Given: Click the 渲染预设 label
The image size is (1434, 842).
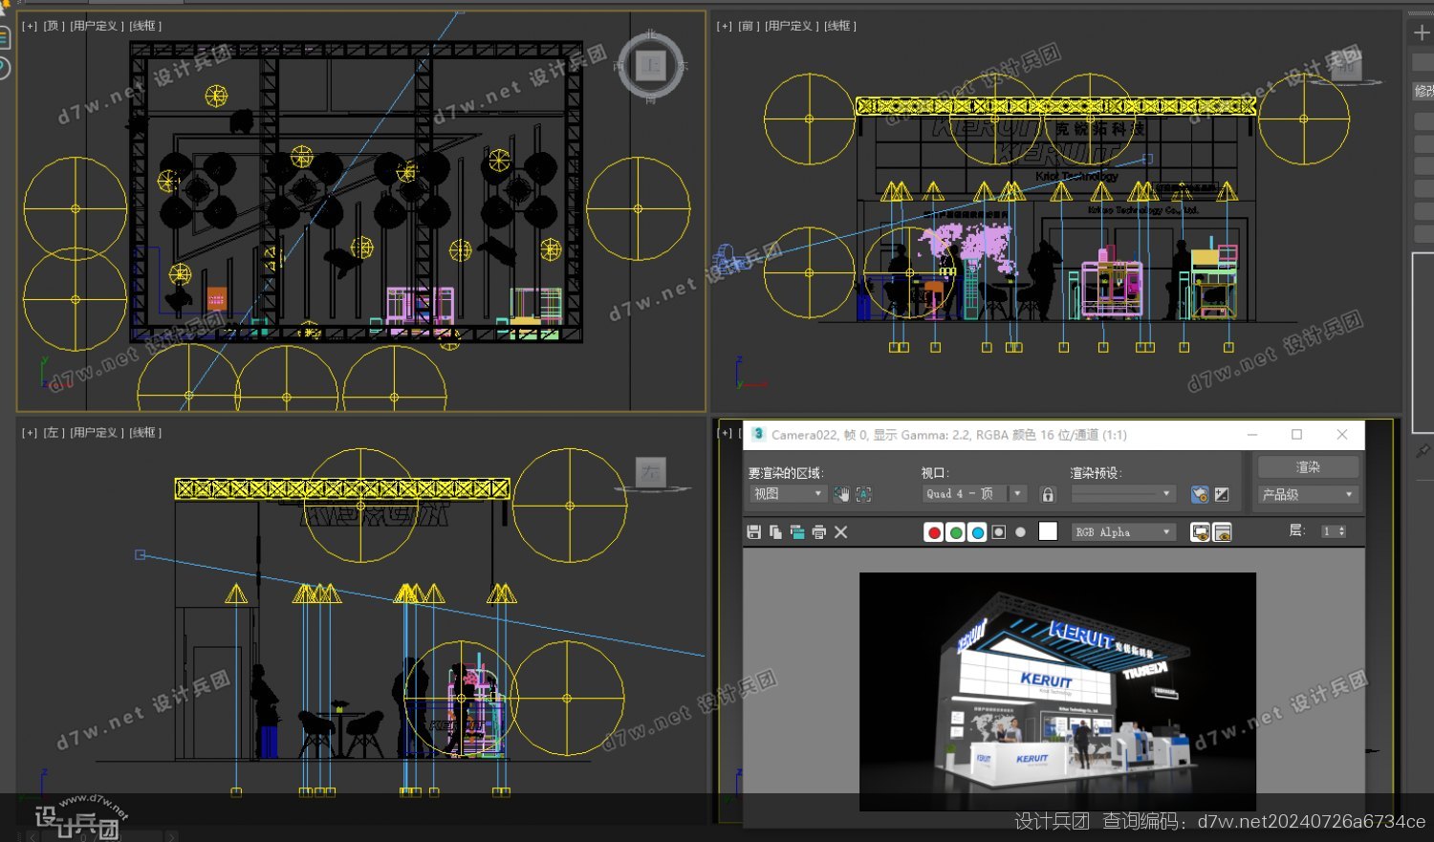Looking at the screenshot, I should (x=1096, y=473).
